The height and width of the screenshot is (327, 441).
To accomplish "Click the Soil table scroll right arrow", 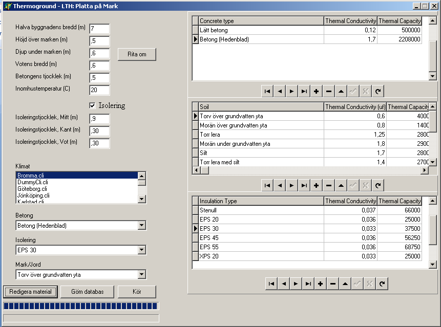I will click(x=425, y=170).
